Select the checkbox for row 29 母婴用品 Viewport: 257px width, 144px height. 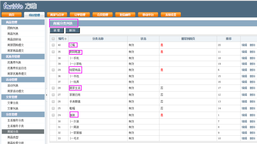[x=53, y=70]
